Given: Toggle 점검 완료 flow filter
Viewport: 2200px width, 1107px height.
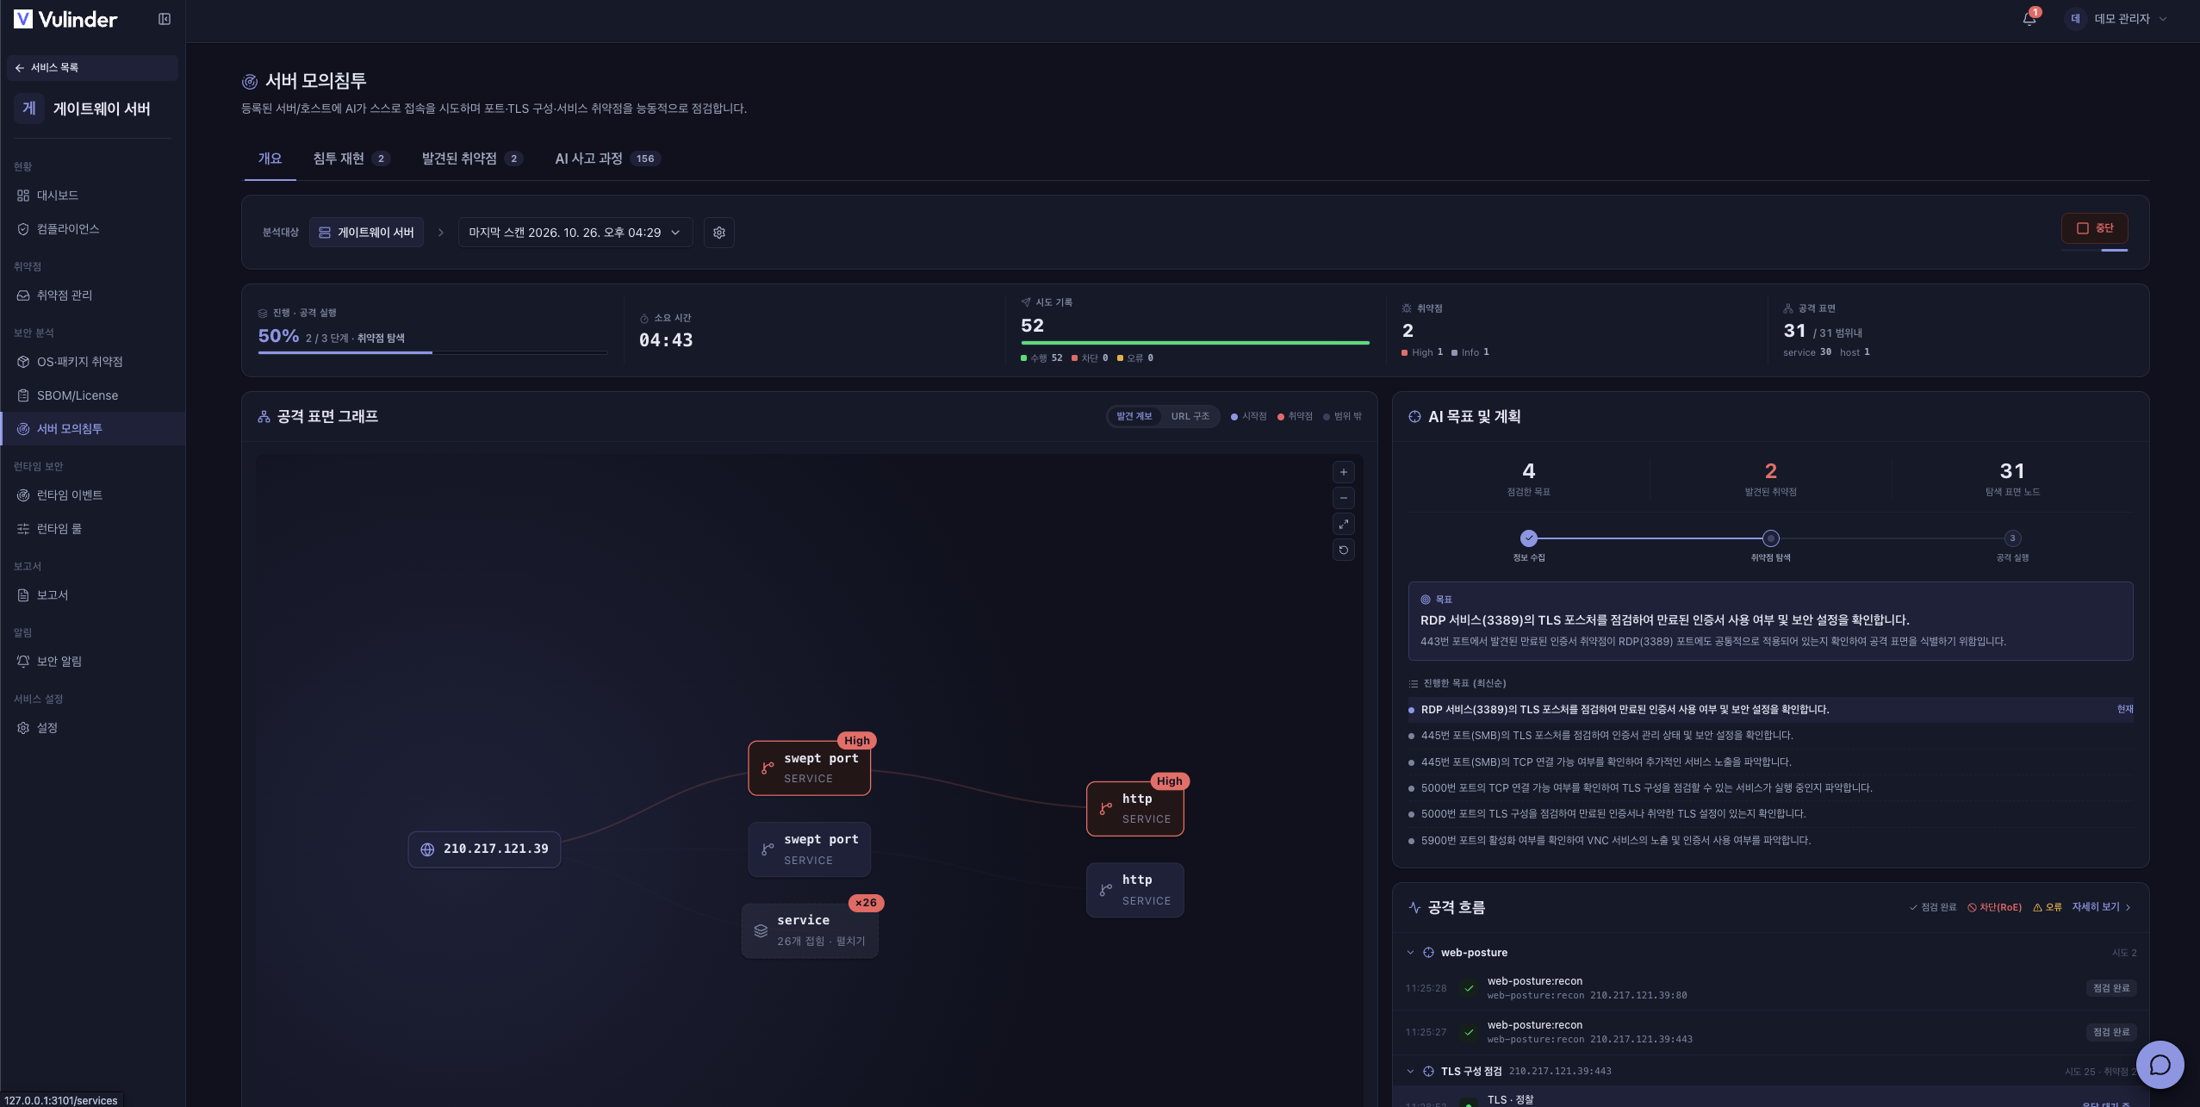Looking at the screenshot, I should click(x=1933, y=907).
